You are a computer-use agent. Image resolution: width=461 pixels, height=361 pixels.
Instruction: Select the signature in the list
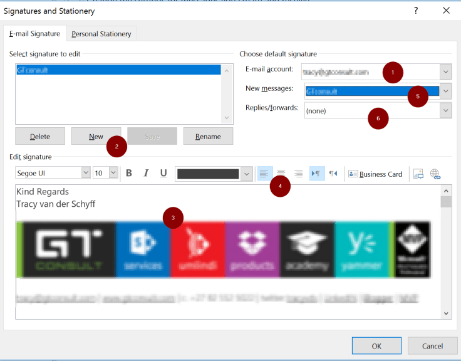tap(118, 70)
